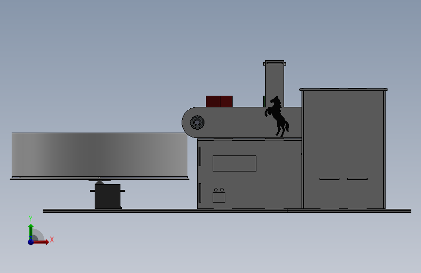
Task: Select the right horizontal slot on the right box
Action: coord(357,179)
